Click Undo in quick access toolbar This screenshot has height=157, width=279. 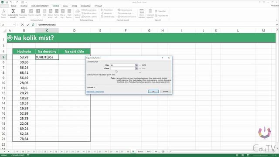tap(11, 2)
